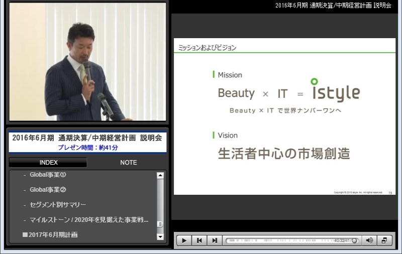Skip to the next slide chapter
This screenshot has width=402, height=254.
coord(215,240)
